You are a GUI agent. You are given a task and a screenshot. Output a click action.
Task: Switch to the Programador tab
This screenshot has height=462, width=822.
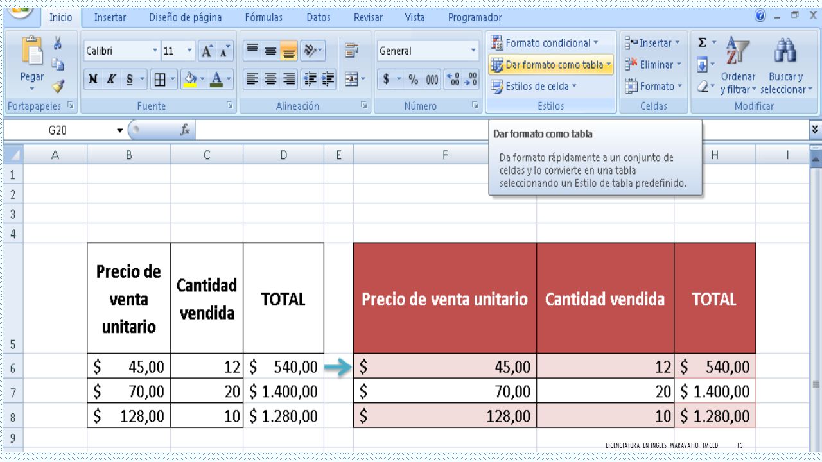475,17
